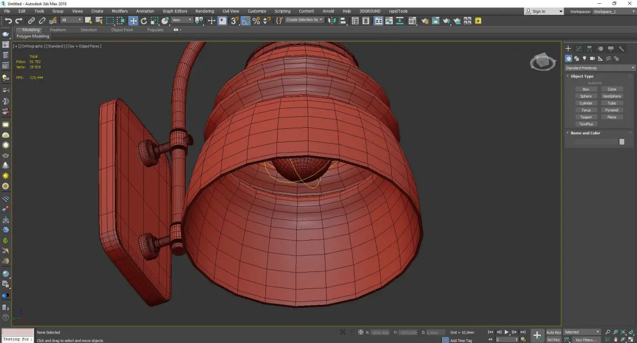Toggle Auto Key animation mode
The width and height of the screenshot is (637, 343).
click(x=553, y=332)
